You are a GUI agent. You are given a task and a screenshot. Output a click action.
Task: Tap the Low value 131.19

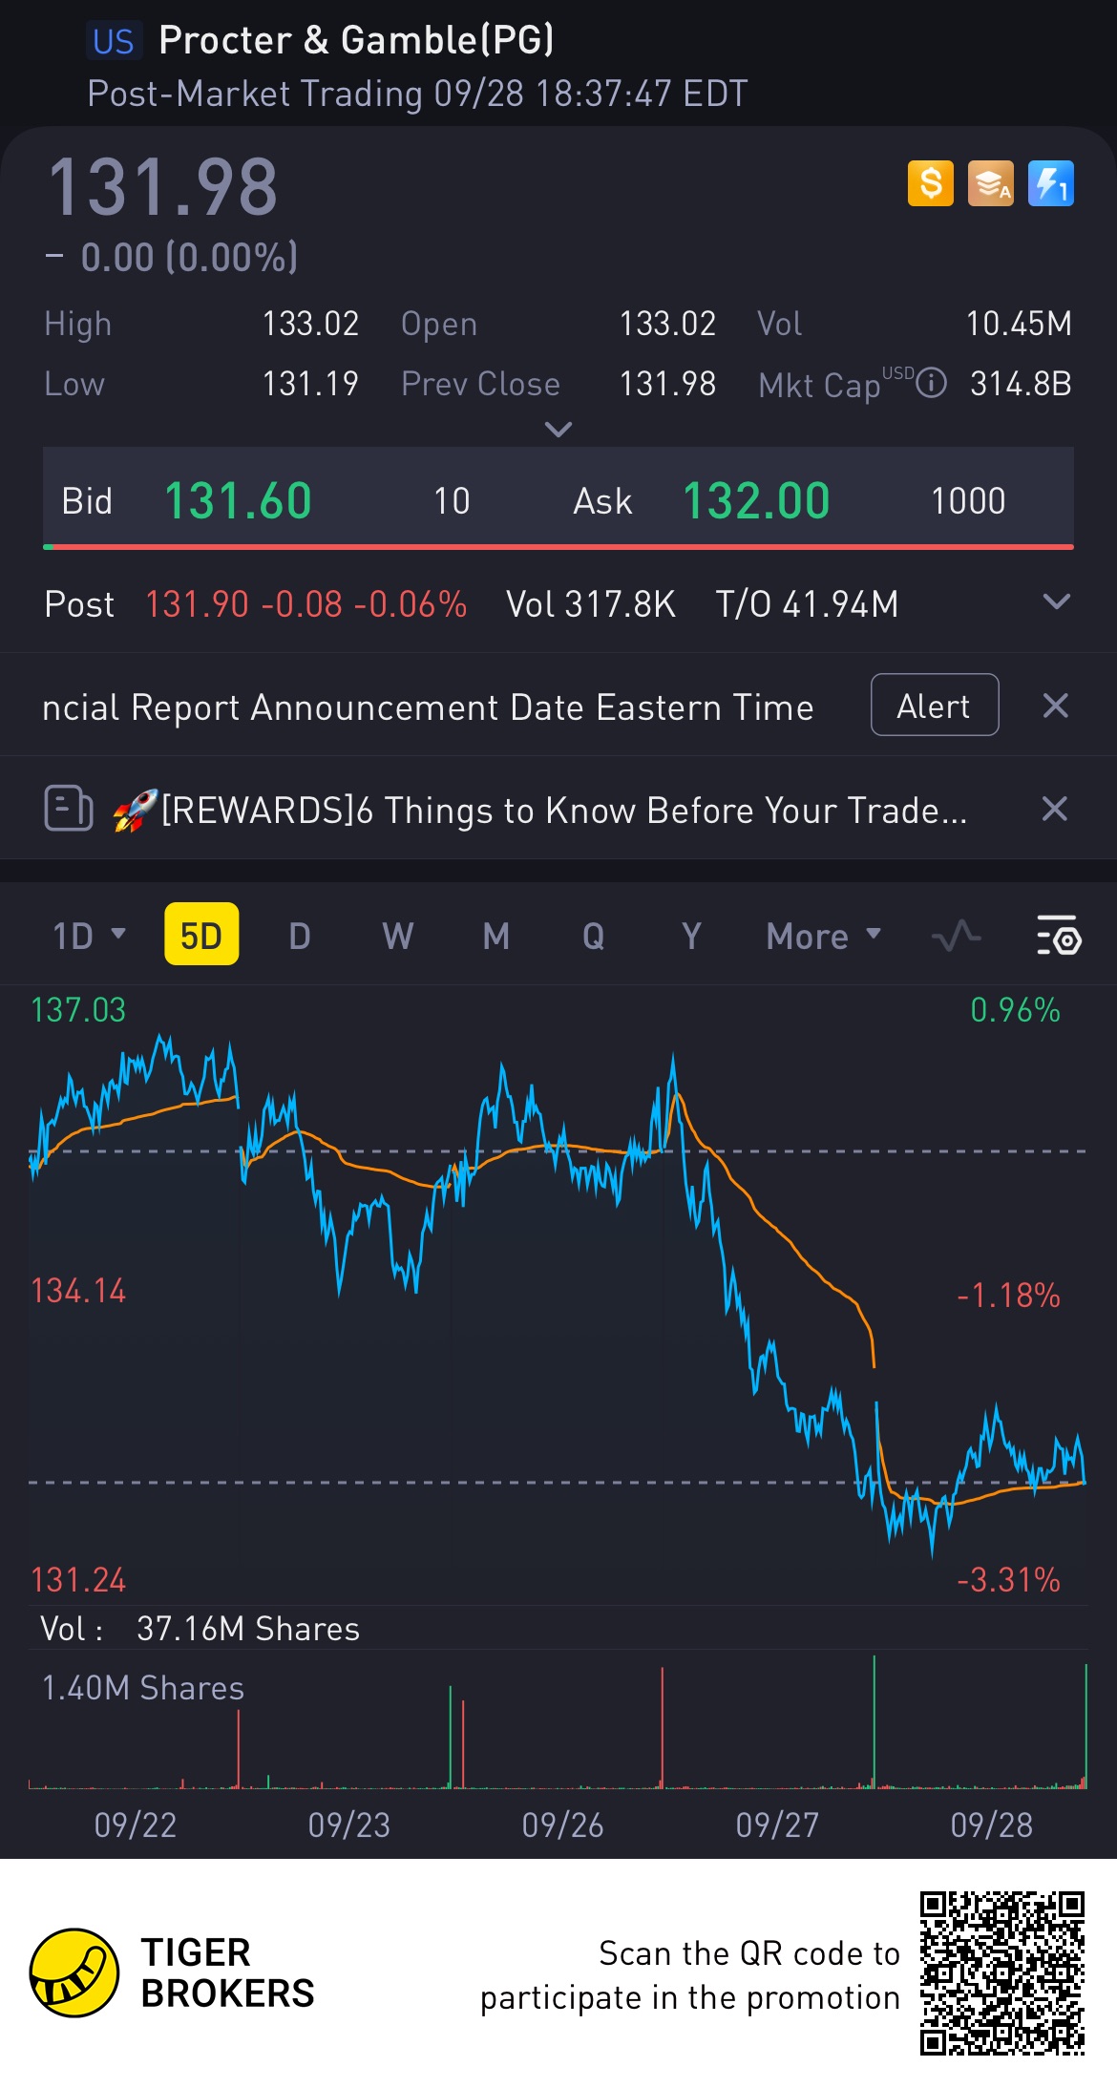310,384
